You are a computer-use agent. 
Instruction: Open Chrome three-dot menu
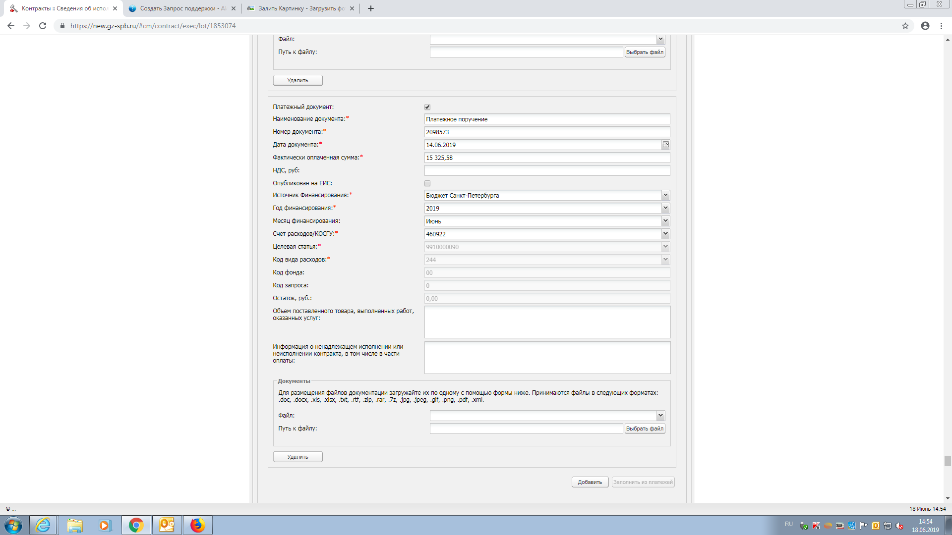click(941, 26)
